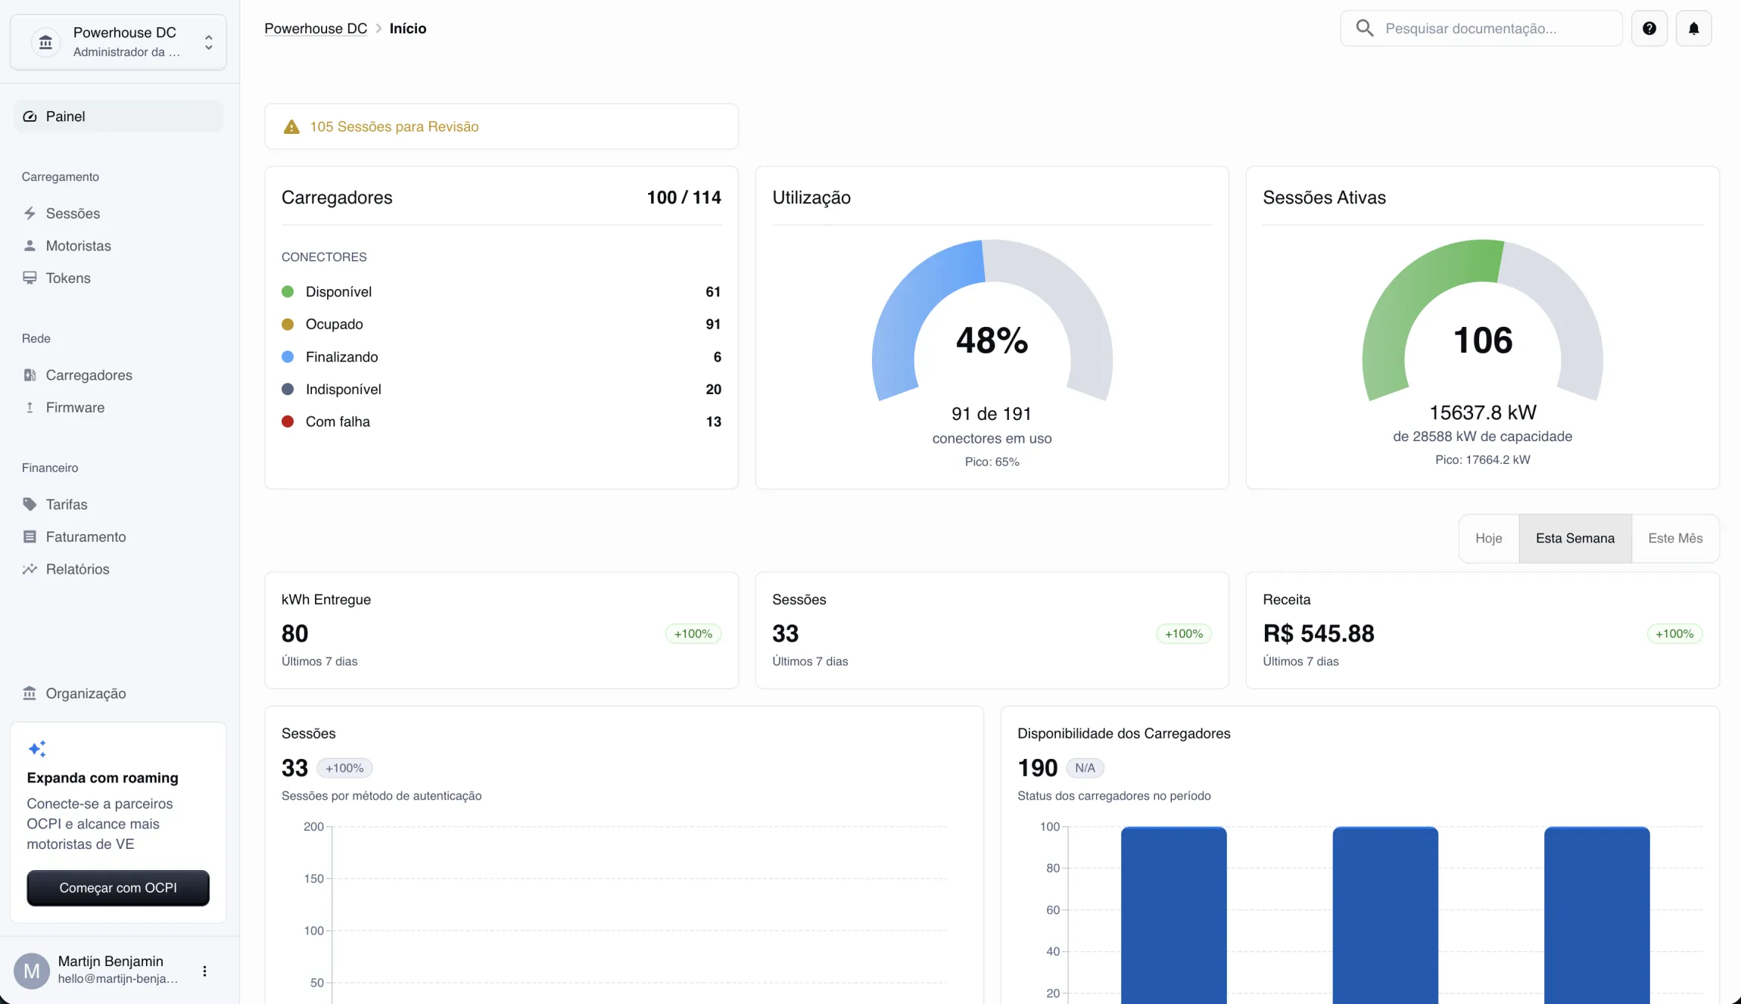
Task: Click the Powerhouse DC breadcrumb link
Action: pyautogui.click(x=315, y=29)
